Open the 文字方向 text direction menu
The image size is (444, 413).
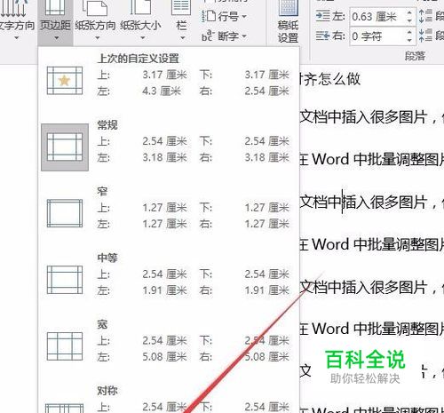point(17,20)
